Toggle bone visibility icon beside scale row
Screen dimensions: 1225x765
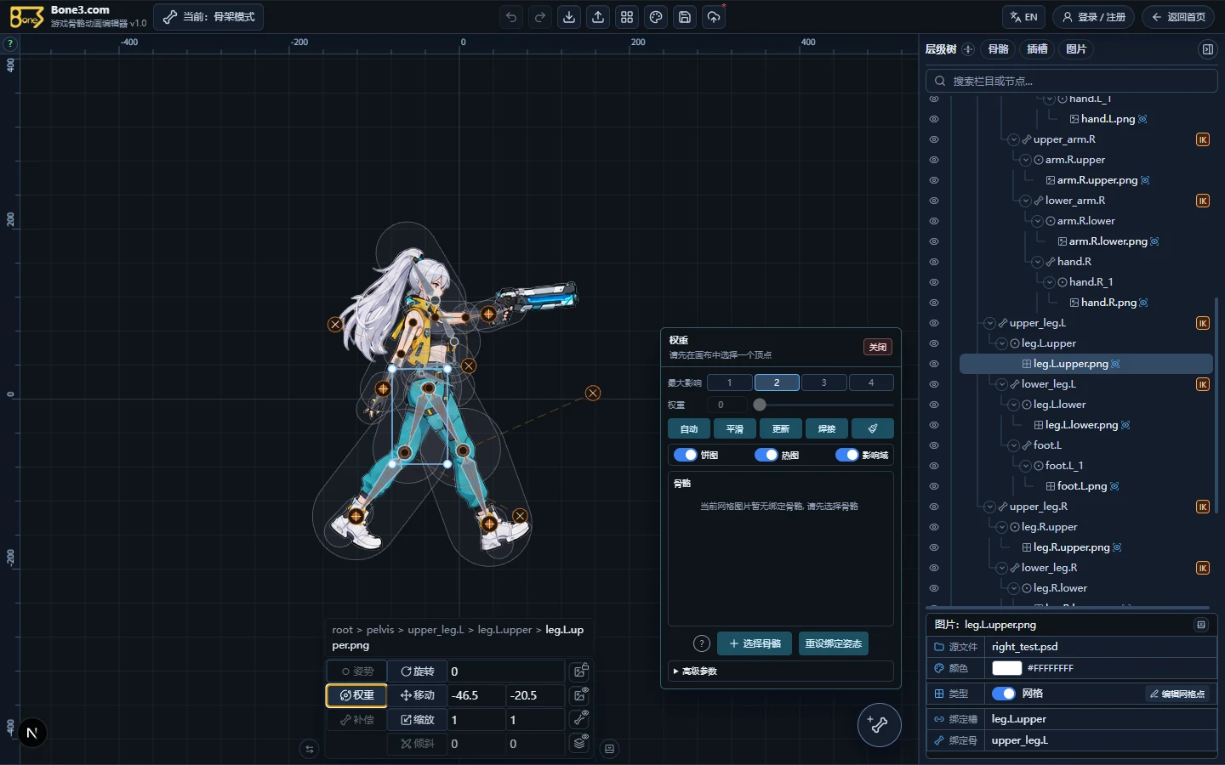point(580,719)
